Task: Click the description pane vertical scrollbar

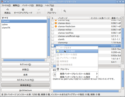Action: click(x=123, y=79)
